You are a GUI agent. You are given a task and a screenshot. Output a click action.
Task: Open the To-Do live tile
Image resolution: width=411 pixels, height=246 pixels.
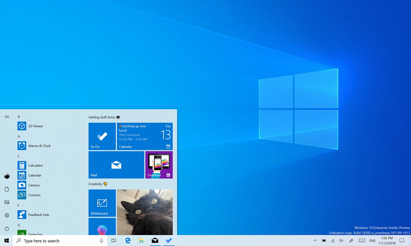(x=102, y=136)
